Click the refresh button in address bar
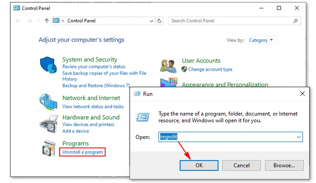Screen dimensions: 316x183 (159, 21)
